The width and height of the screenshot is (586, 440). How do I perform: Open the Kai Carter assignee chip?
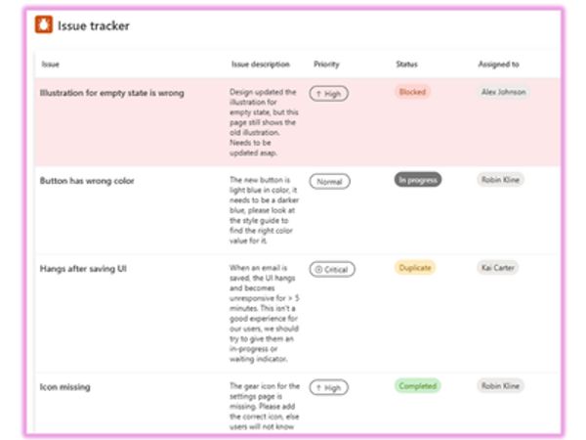point(498,267)
